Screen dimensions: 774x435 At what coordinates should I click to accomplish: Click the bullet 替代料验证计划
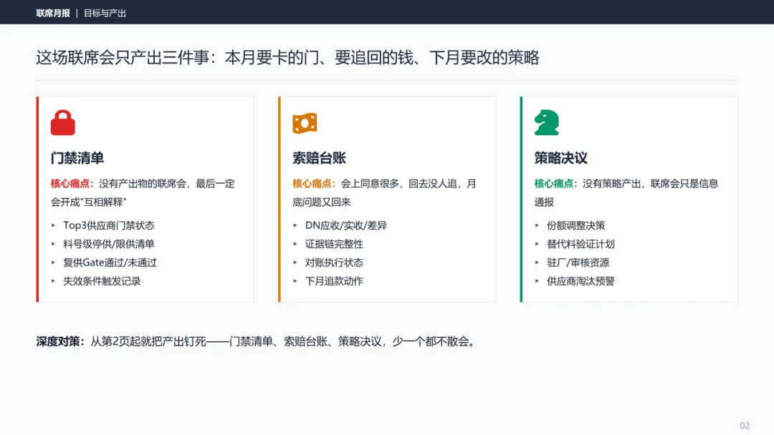click(580, 244)
